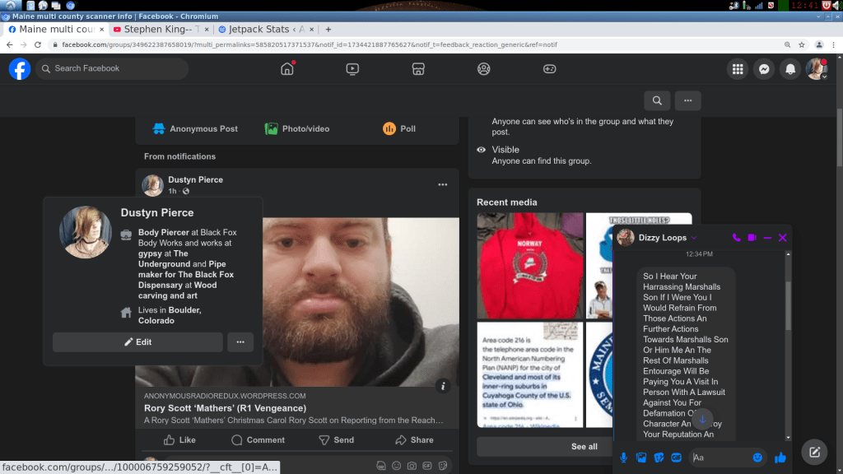Create an Anonymous Post
Viewport: 843px width, 474px height.
click(x=195, y=129)
